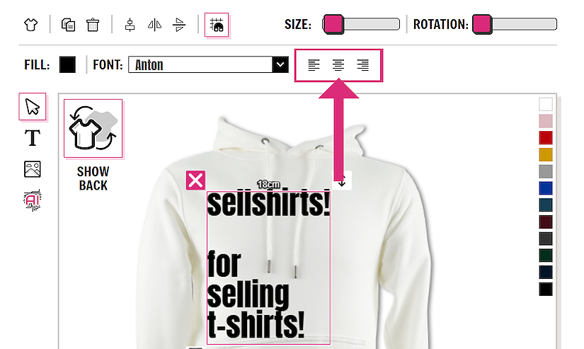The image size is (584, 349).
Task: Center the element horizontally with align icon
Action: click(130, 25)
